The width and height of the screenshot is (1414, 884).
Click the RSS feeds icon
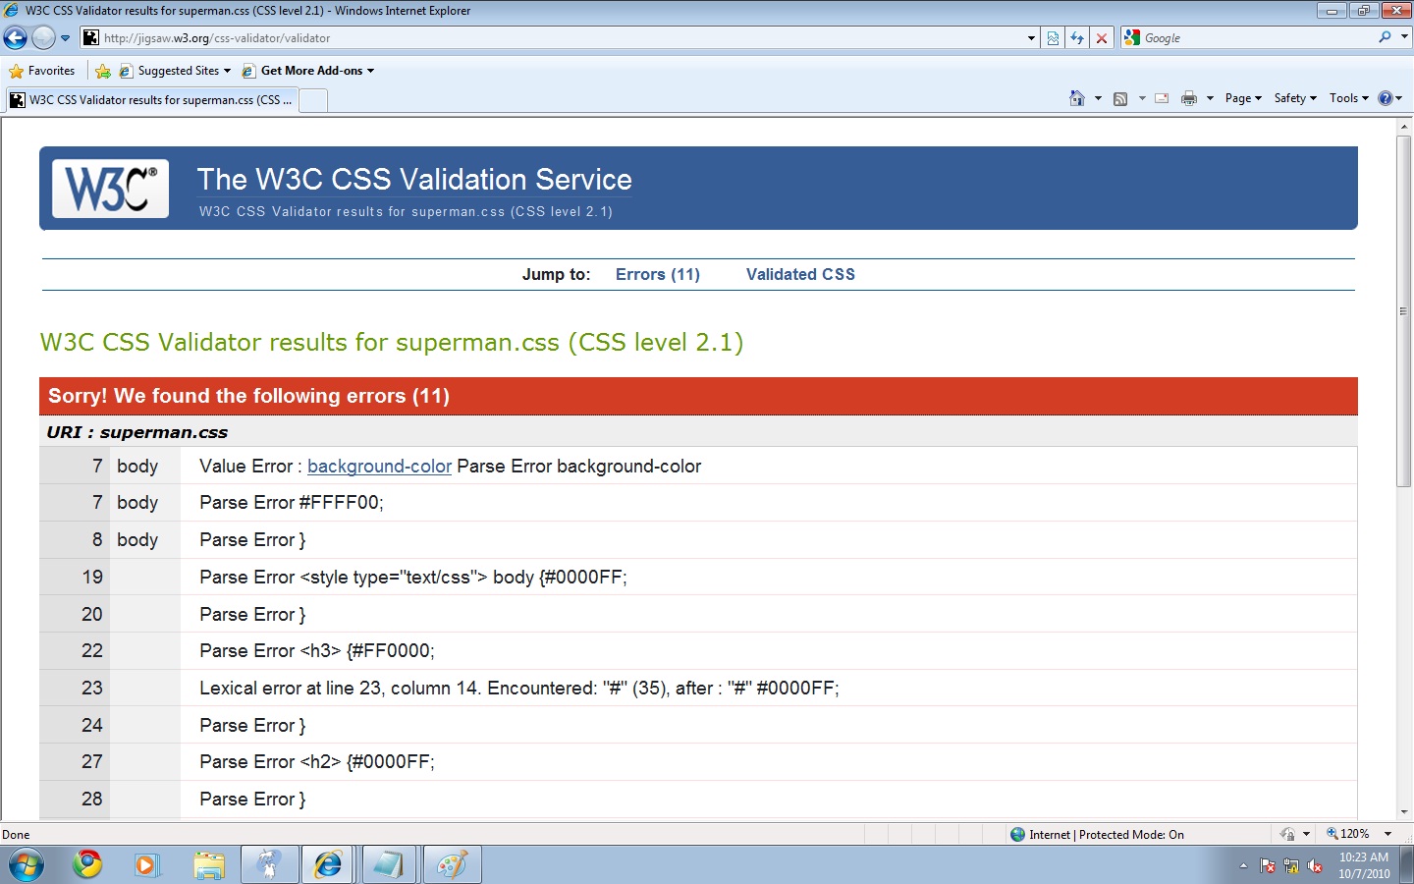pyautogui.click(x=1120, y=98)
